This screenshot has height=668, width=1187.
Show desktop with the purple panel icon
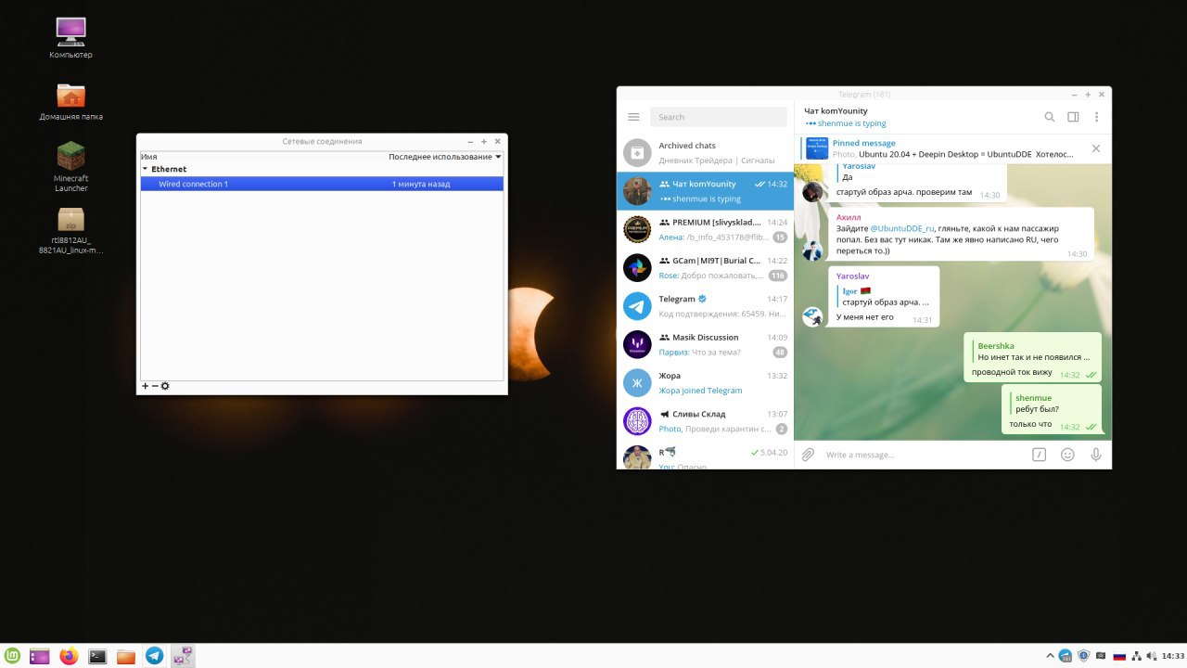pos(39,656)
